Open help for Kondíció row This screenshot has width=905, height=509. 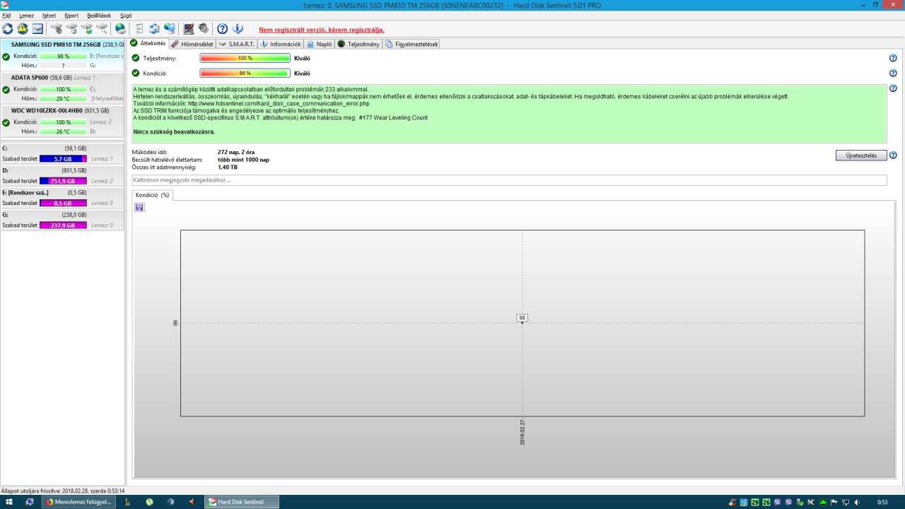pyautogui.click(x=893, y=73)
